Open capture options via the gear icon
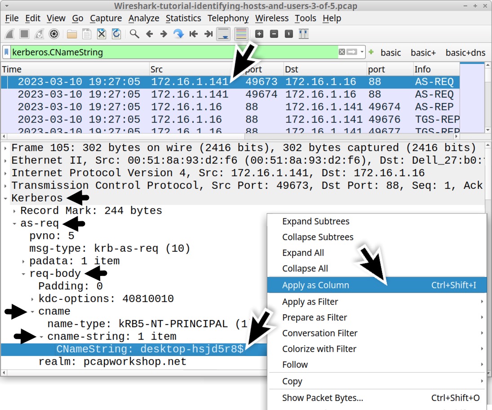Screen dimensions: 492x410 (x=53, y=33)
